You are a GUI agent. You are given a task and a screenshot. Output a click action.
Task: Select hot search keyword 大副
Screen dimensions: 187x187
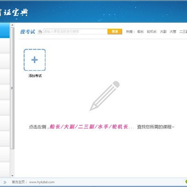(163, 32)
